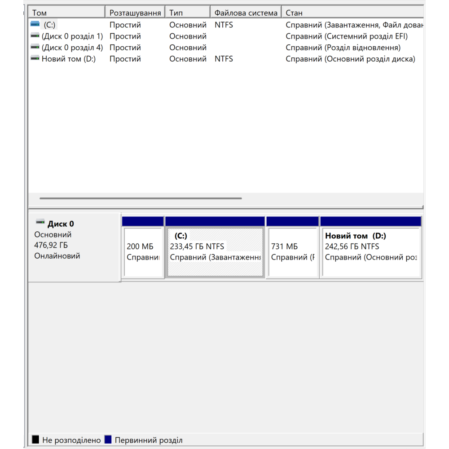This screenshot has height=449, width=449.
Task: Click the C: volume drive icon
Action: tap(35, 25)
